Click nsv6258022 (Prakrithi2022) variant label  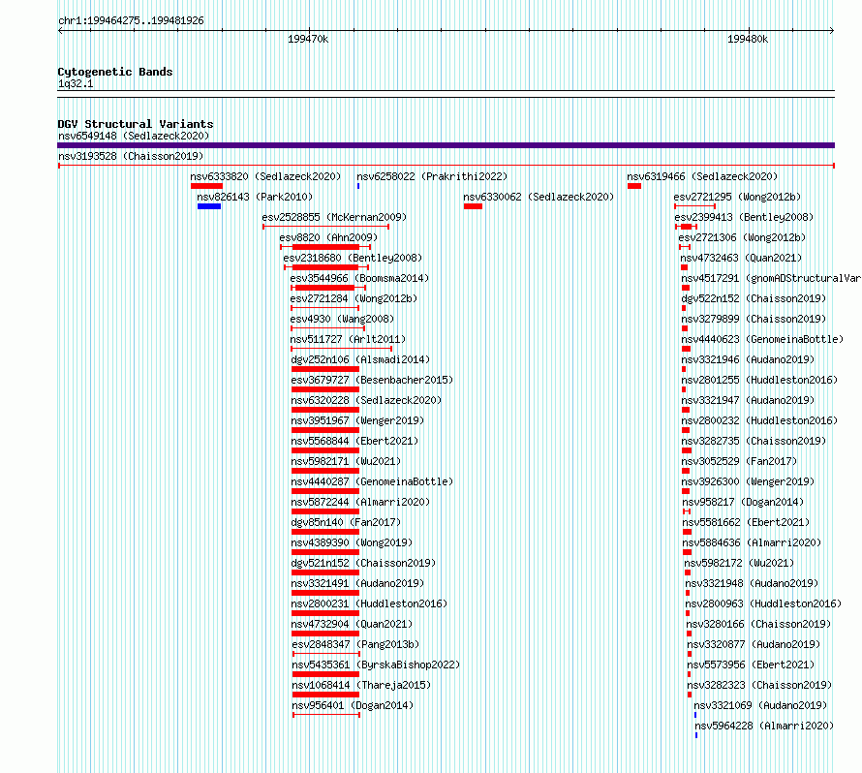click(432, 176)
